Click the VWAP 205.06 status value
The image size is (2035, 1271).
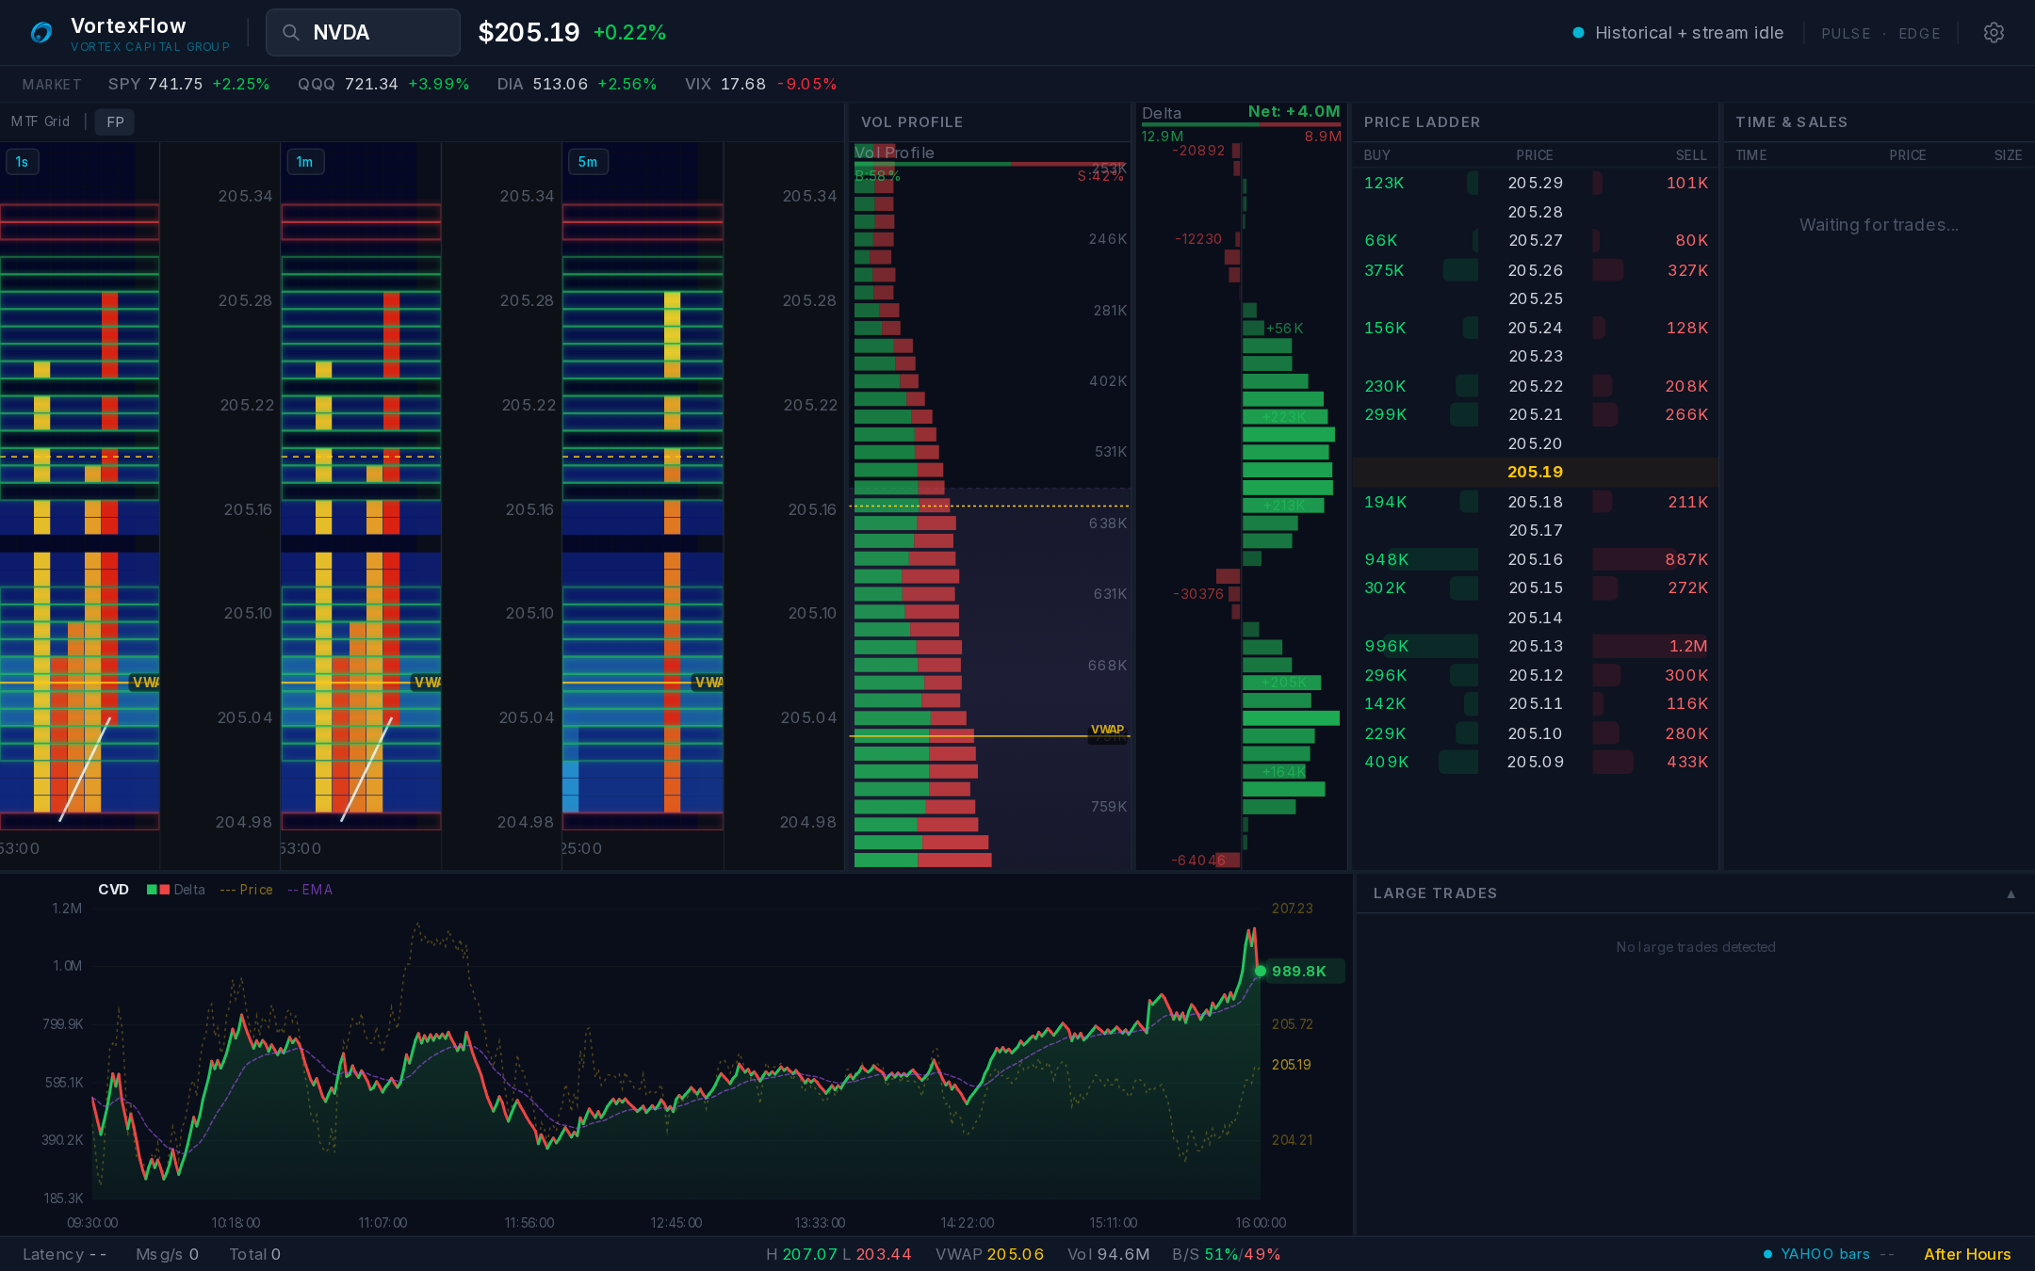point(989,1254)
